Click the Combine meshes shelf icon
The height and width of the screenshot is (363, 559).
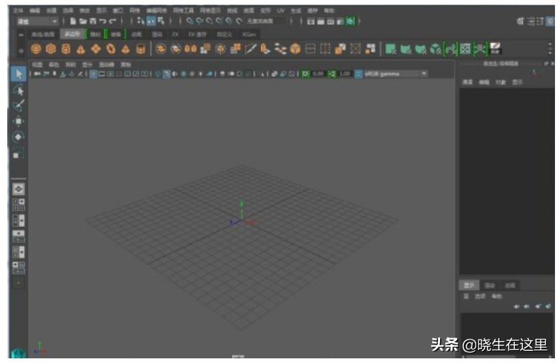[x=161, y=49]
